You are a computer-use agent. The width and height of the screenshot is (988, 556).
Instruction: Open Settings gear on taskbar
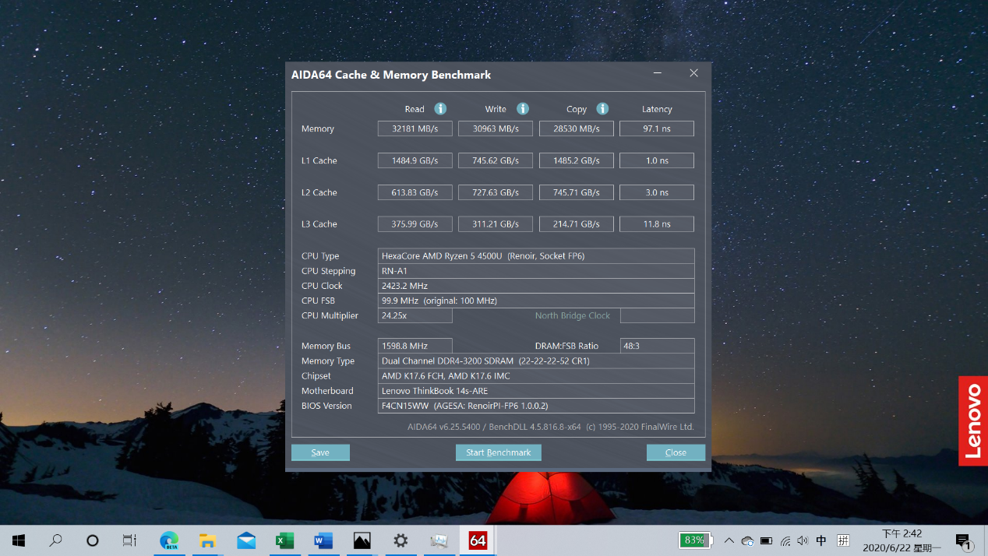(400, 540)
